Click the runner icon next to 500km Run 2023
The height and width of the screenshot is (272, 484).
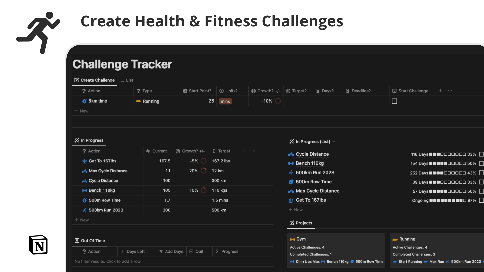tap(84, 210)
